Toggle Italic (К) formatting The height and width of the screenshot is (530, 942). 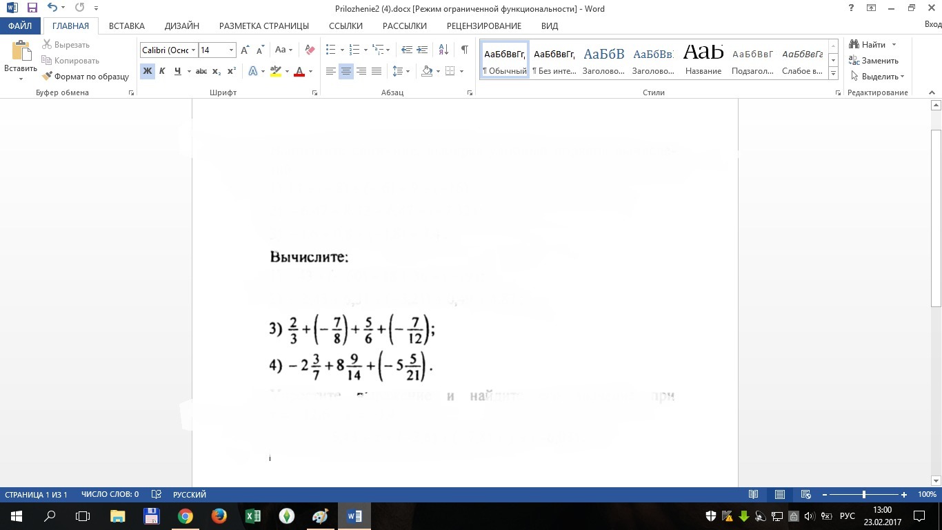click(x=162, y=71)
